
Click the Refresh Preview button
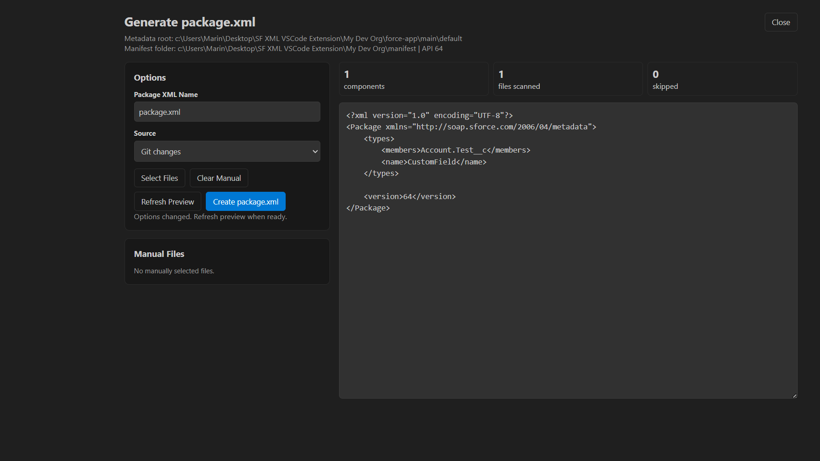point(167,202)
